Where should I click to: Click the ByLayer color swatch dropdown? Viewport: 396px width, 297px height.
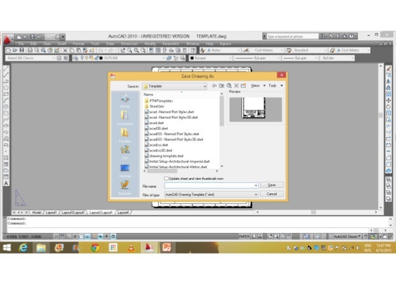210,58
